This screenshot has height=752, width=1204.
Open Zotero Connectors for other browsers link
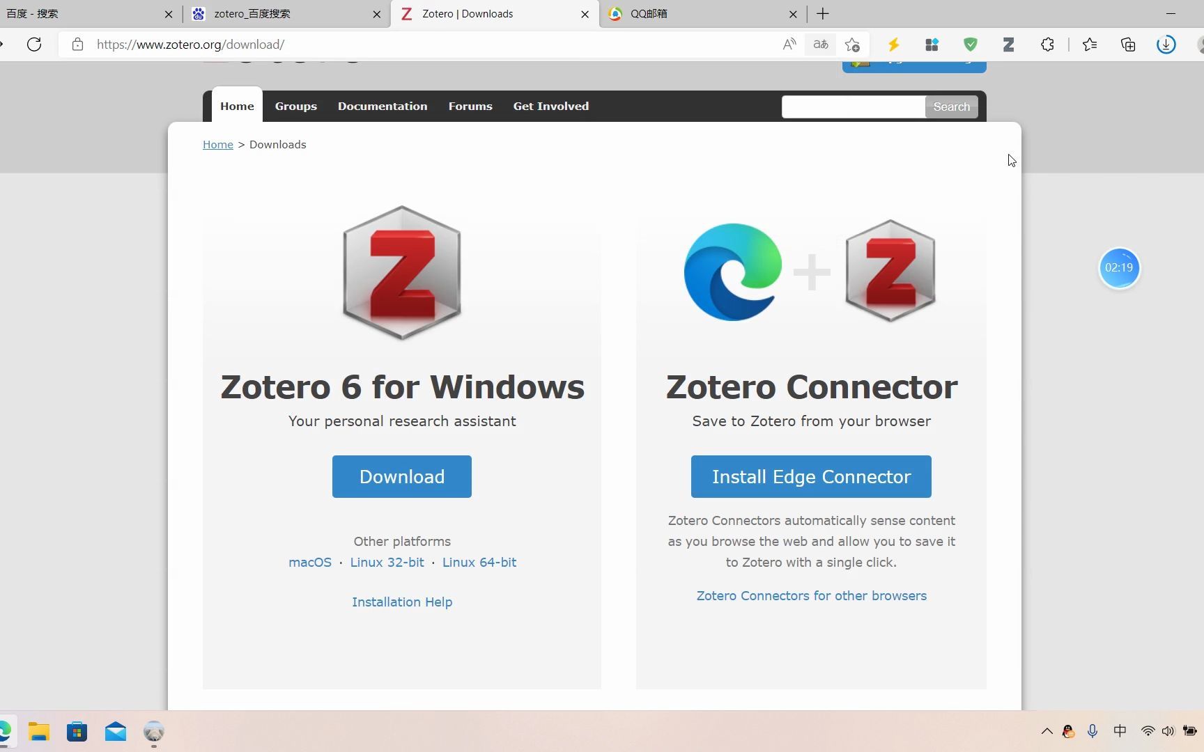pos(812,595)
